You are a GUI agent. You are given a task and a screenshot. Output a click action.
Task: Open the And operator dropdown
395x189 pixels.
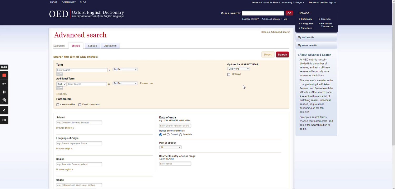(61, 84)
